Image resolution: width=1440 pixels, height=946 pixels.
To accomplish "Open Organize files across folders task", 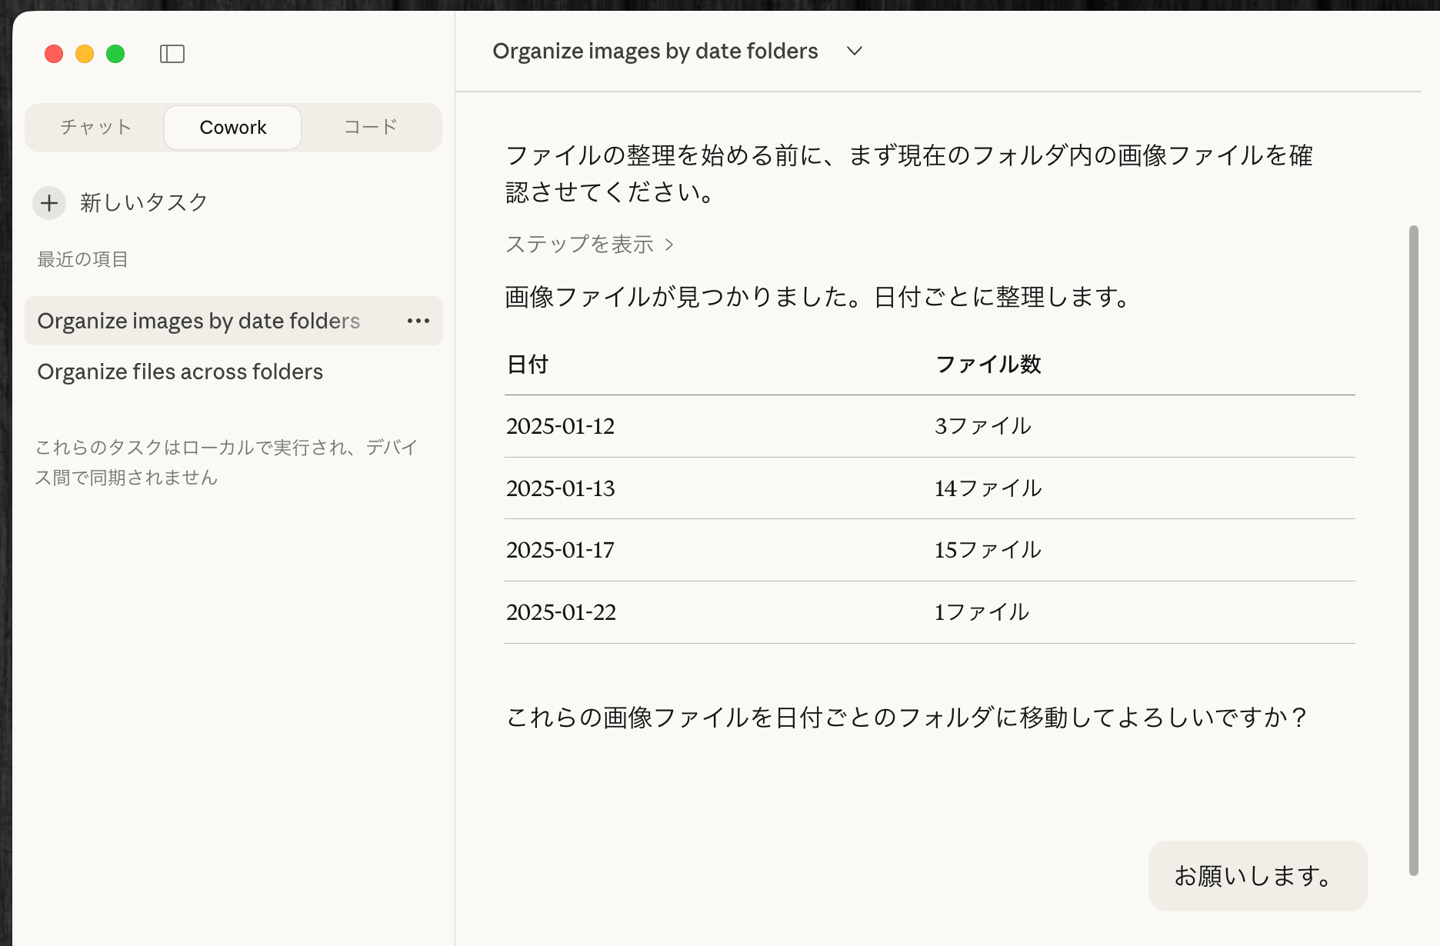I will 180,371.
